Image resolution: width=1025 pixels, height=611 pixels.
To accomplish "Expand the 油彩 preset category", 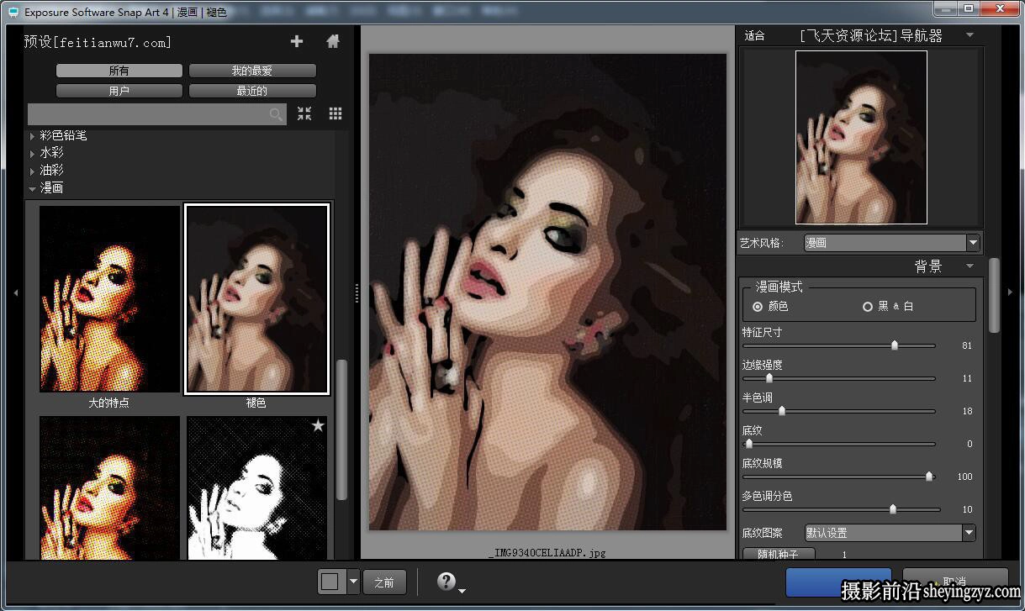I will coord(33,171).
